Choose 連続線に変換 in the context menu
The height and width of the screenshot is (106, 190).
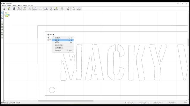point(63,45)
